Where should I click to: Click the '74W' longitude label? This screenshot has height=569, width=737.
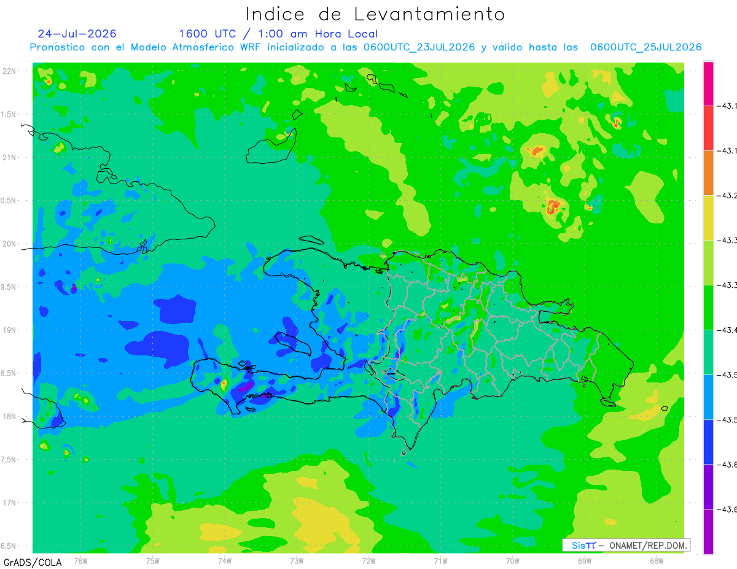224,561
